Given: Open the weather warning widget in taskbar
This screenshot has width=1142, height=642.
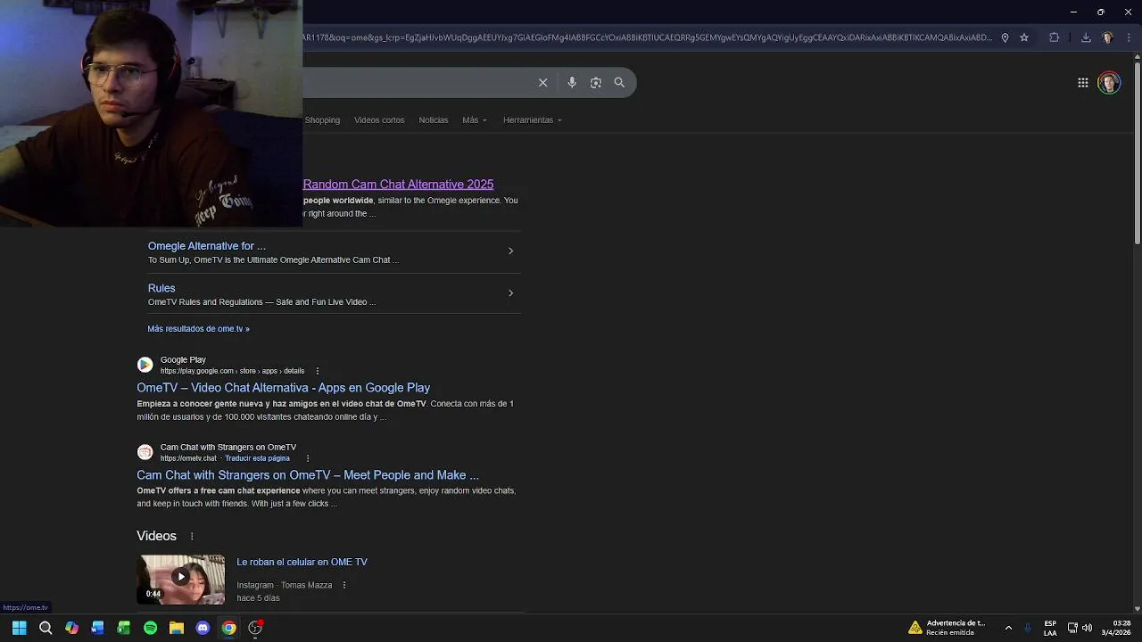Looking at the screenshot, I should tap(948, 628).
